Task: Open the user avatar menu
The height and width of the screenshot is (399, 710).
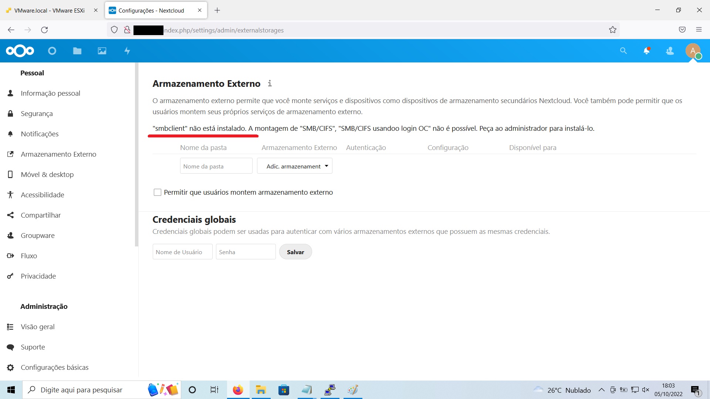Action: pos(693,51)
